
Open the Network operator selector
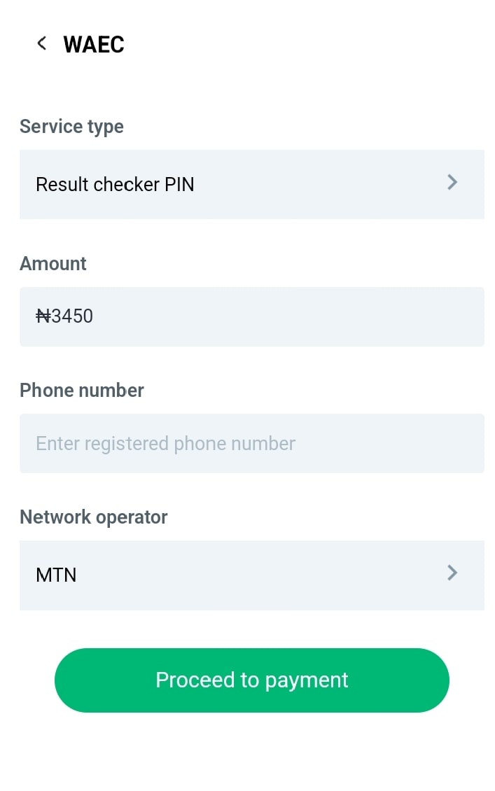[x=252, y=575]
